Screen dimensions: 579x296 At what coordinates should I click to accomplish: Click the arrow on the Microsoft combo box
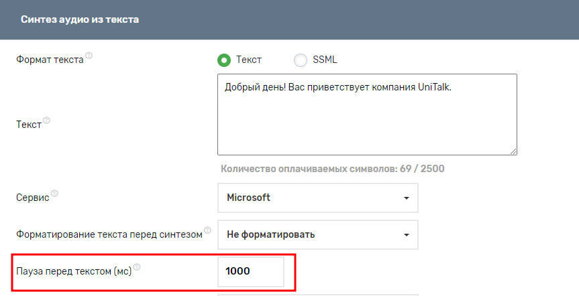[406, 198]
